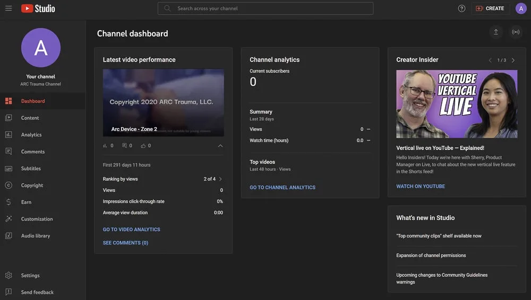
Task: Click the search magnifier icon
Action: [x=167, y=8]
